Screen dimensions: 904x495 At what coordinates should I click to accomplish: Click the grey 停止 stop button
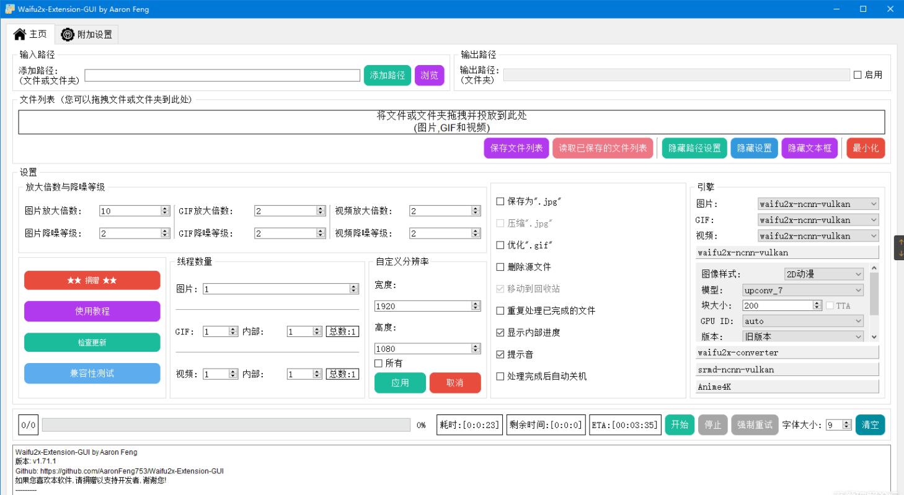712,425
